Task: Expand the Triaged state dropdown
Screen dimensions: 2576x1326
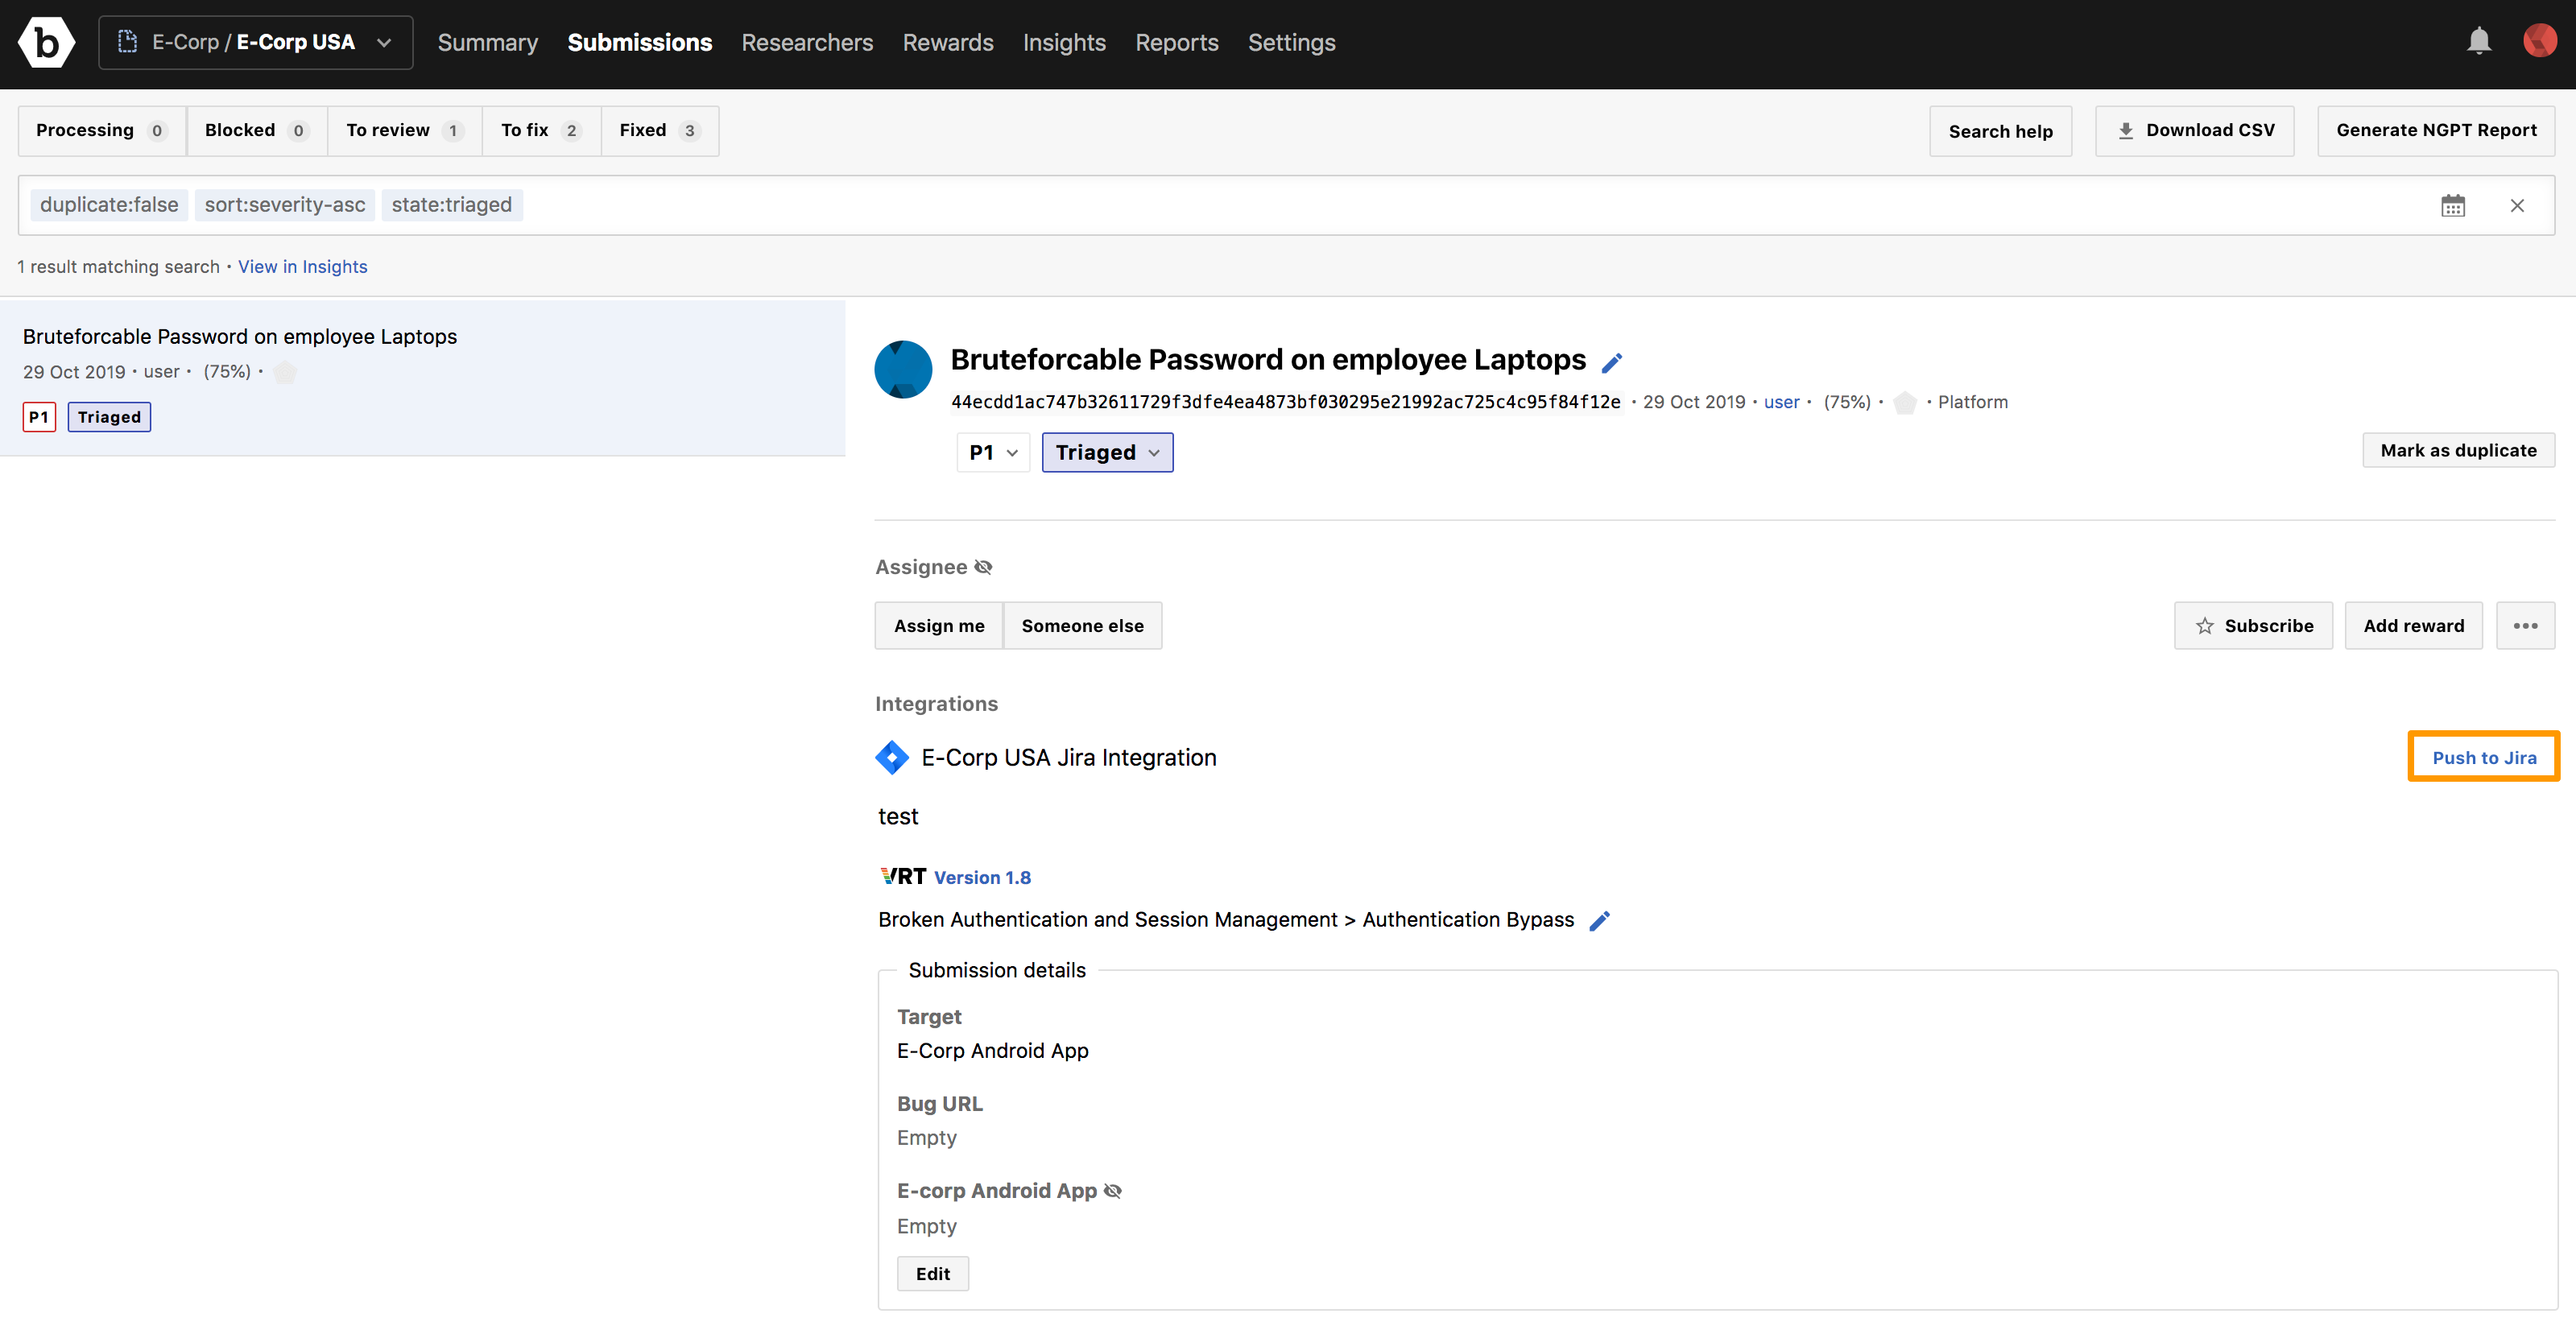Action: click(x=1107, y=452)
